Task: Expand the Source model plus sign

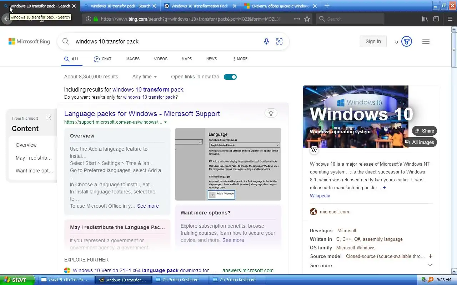Action: [x=430, y=256]
